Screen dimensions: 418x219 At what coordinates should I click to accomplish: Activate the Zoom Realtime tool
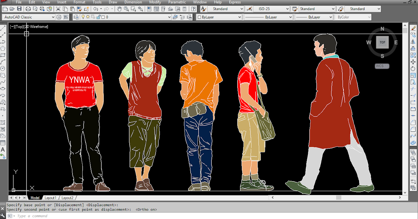126,9
